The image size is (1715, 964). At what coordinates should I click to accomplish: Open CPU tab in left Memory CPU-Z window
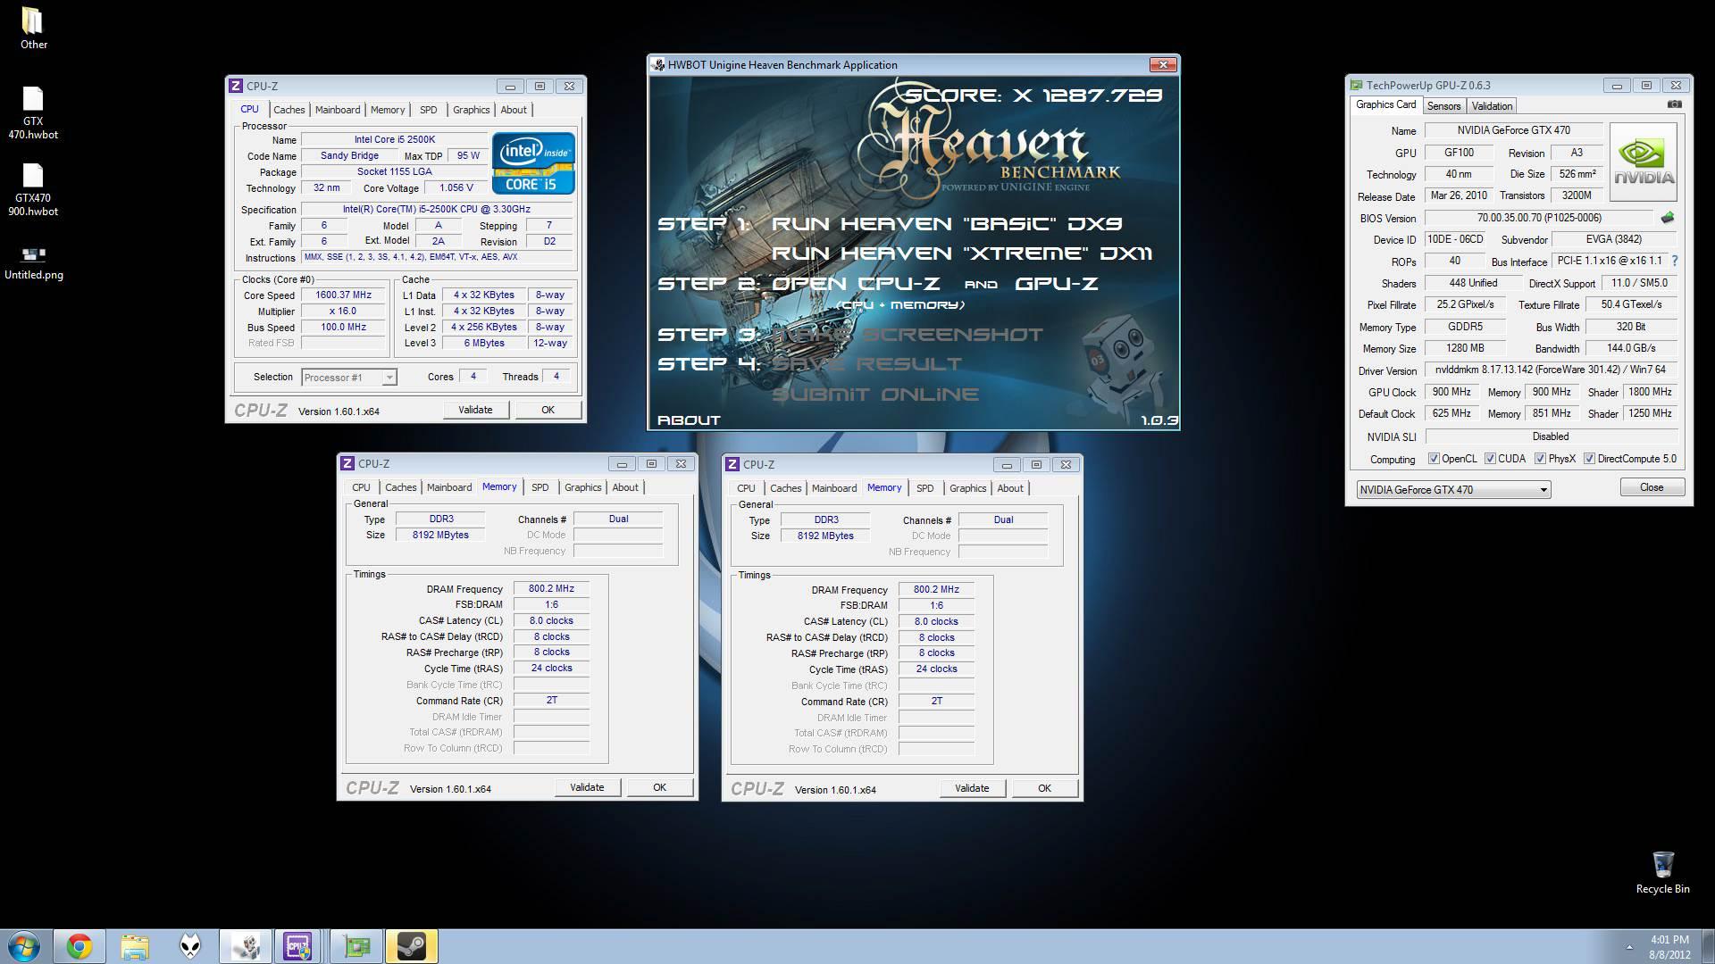tap(361, 487)
